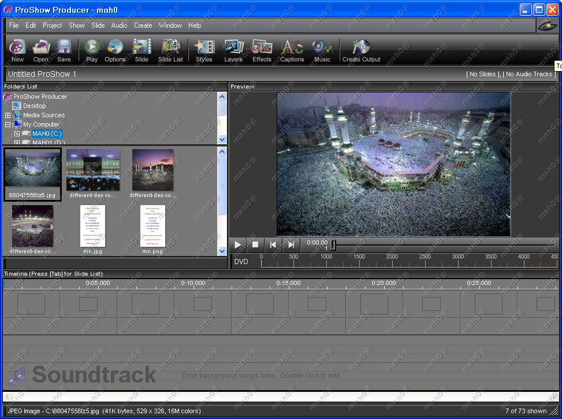Click the Save toolbar icon
The width and height of the screenshot is (562, 419).
pyautogui.click(x=64, y=50)
